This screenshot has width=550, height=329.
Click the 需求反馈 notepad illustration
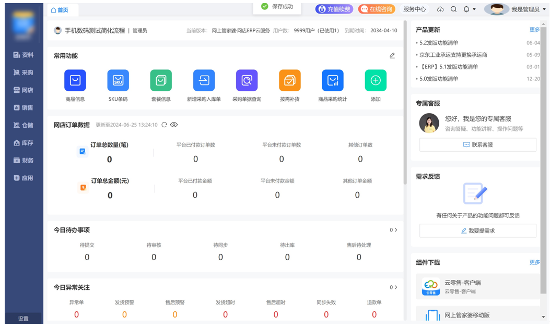tap(475, 193)
